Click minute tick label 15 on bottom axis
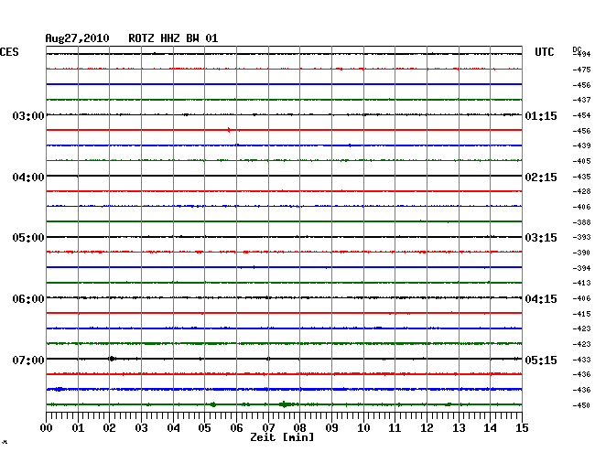This screenshot has width=595, height=452. pyautogui.click(x=522, y=428)
